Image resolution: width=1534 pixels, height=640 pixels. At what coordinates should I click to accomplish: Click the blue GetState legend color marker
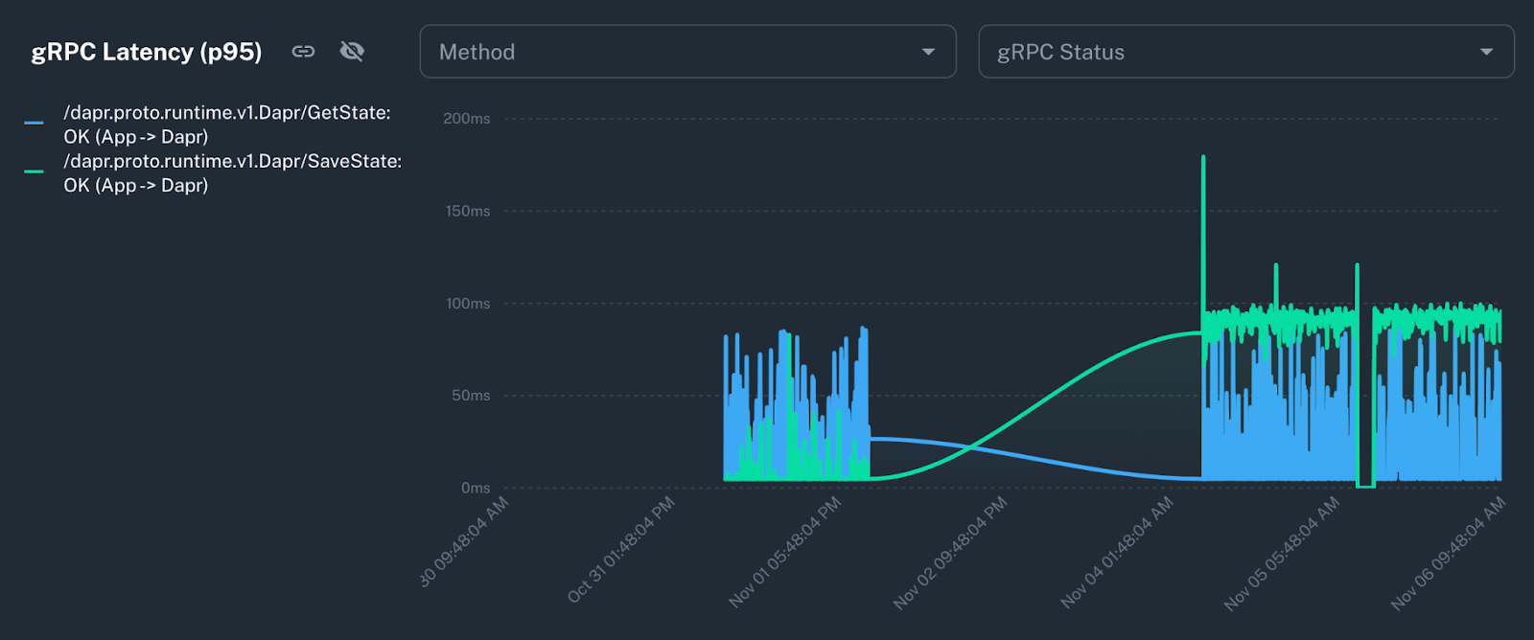[34, 124]
